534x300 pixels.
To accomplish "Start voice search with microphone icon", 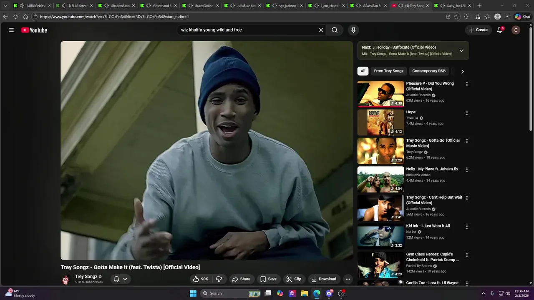I will pyautogui.click(x=353, y=30).
